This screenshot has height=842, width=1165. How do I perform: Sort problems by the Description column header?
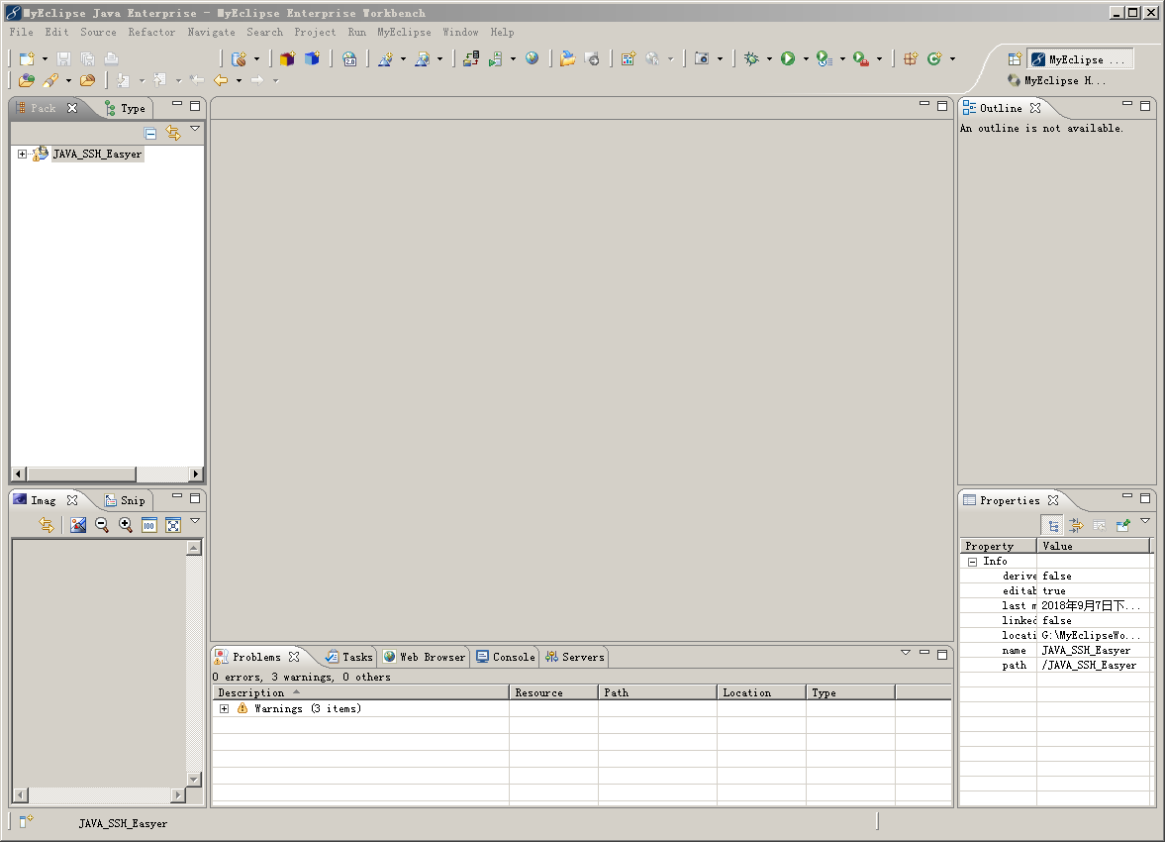coord(251,692)
